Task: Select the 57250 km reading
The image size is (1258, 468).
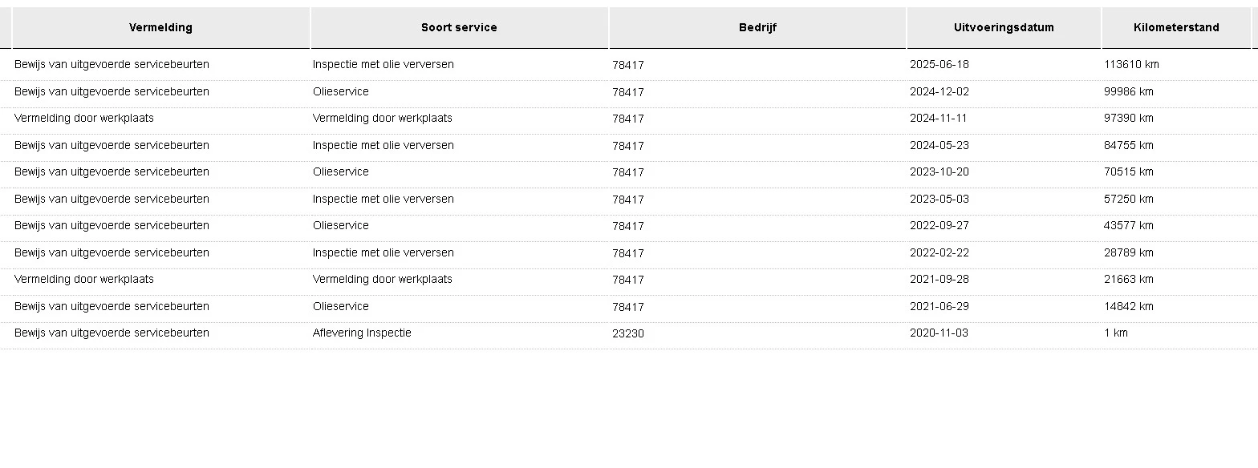Action: pos(1128,200)
